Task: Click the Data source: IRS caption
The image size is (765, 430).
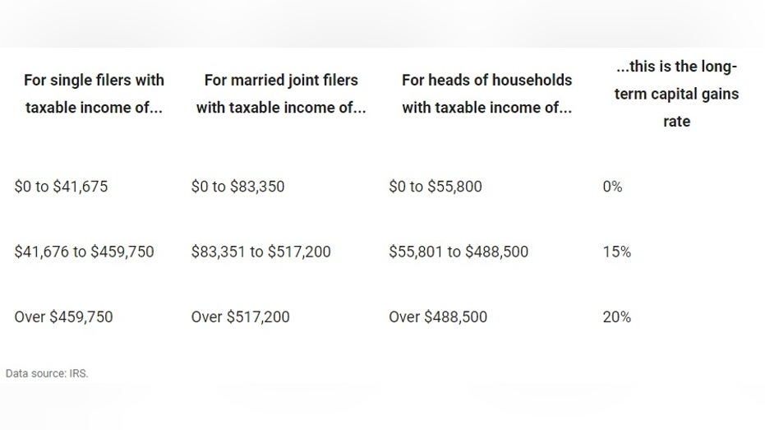Action: [x=47, y=373]
